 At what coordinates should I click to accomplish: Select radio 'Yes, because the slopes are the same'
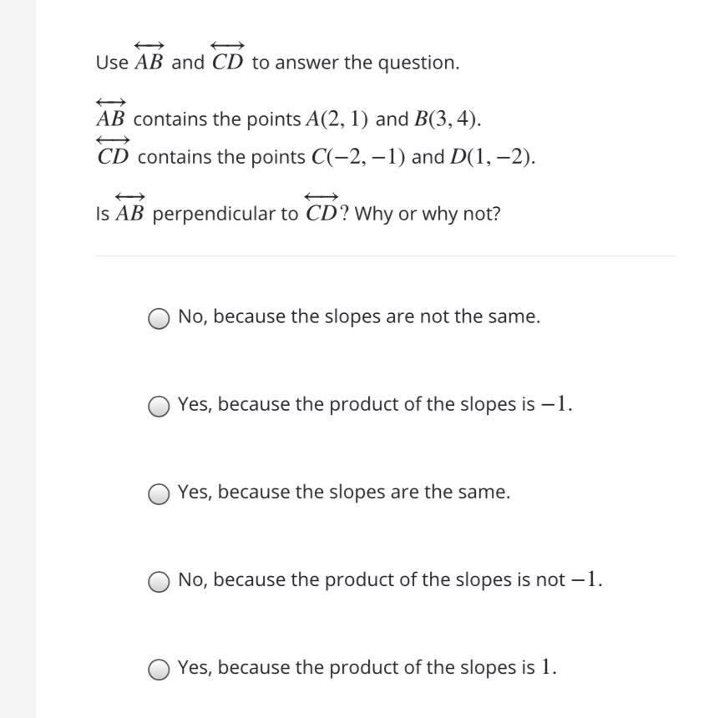point(159,494)
